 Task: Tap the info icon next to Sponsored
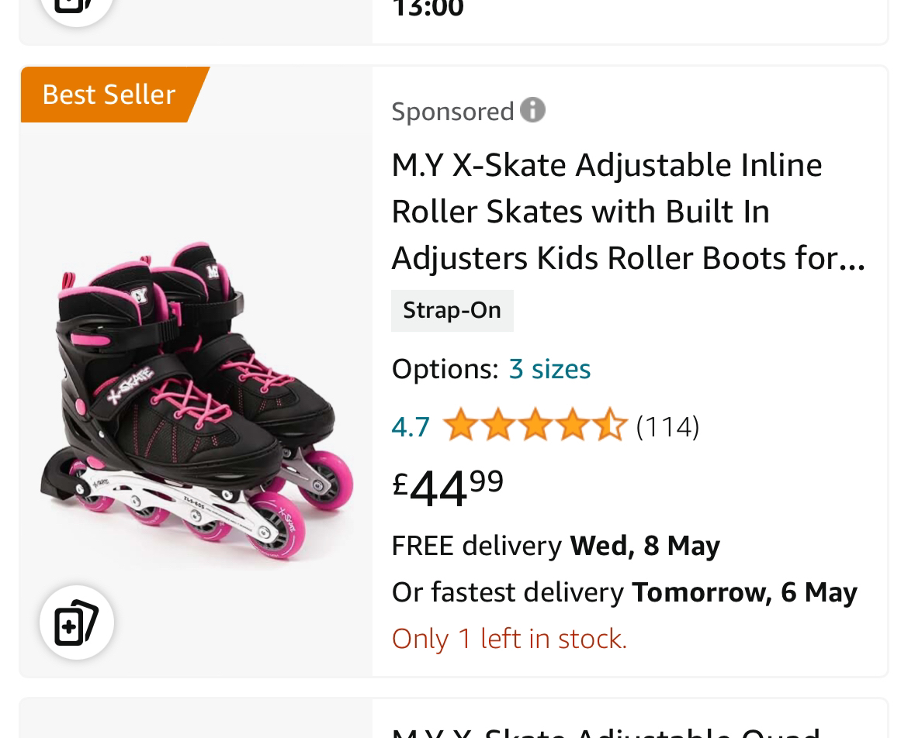532,110
